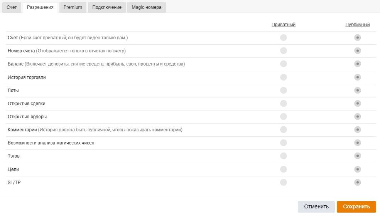
Task: Open the Magic номера tab
Action: (147, 7)
